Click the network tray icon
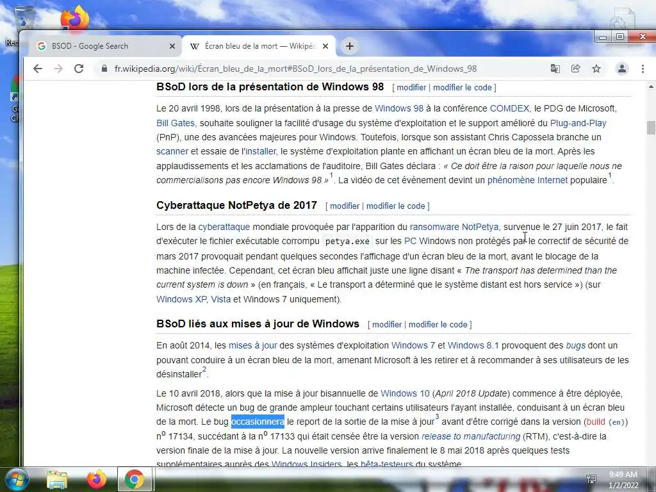656x492 pixels. pyautogui.click(x=591, y=479)
